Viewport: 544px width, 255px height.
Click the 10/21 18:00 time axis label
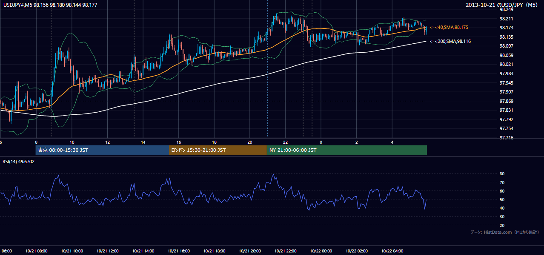(215, 251)
